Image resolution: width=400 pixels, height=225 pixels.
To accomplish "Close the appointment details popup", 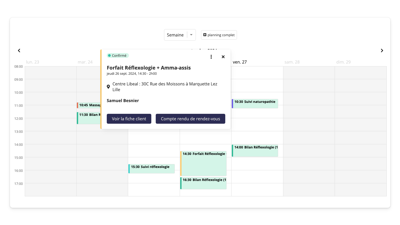I will [223, 57].
